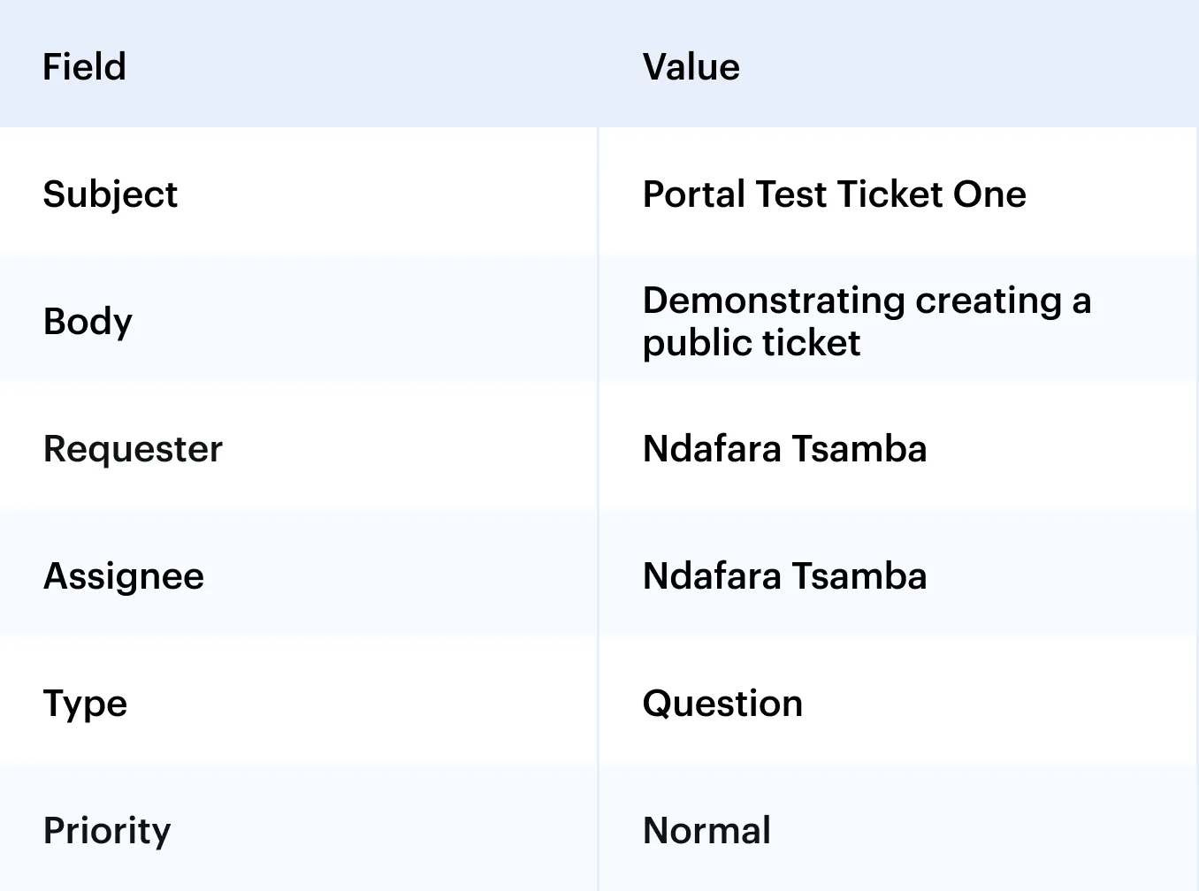Click the Assignee field label
This screenshot has height=891, width=1199.
pyautogui.click(x=124, y=576)
